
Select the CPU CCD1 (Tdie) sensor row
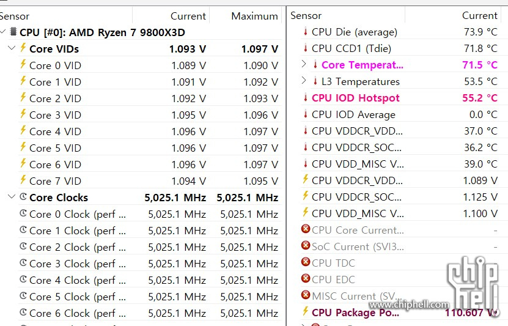tap(351, 48)
